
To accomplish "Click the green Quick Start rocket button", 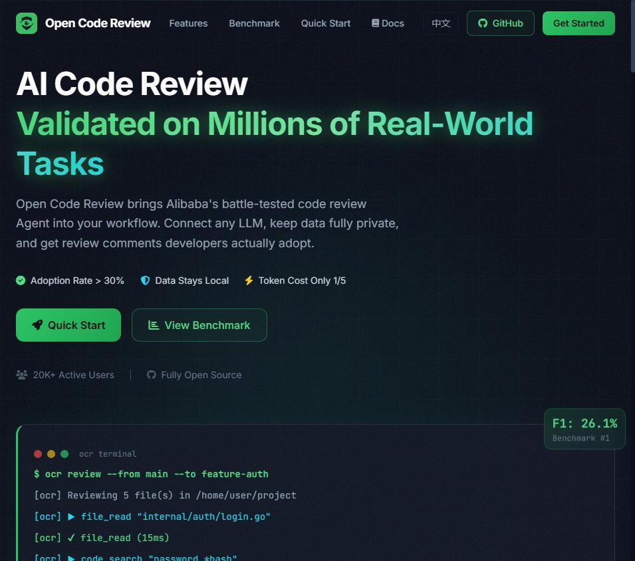I will (68, 325).
